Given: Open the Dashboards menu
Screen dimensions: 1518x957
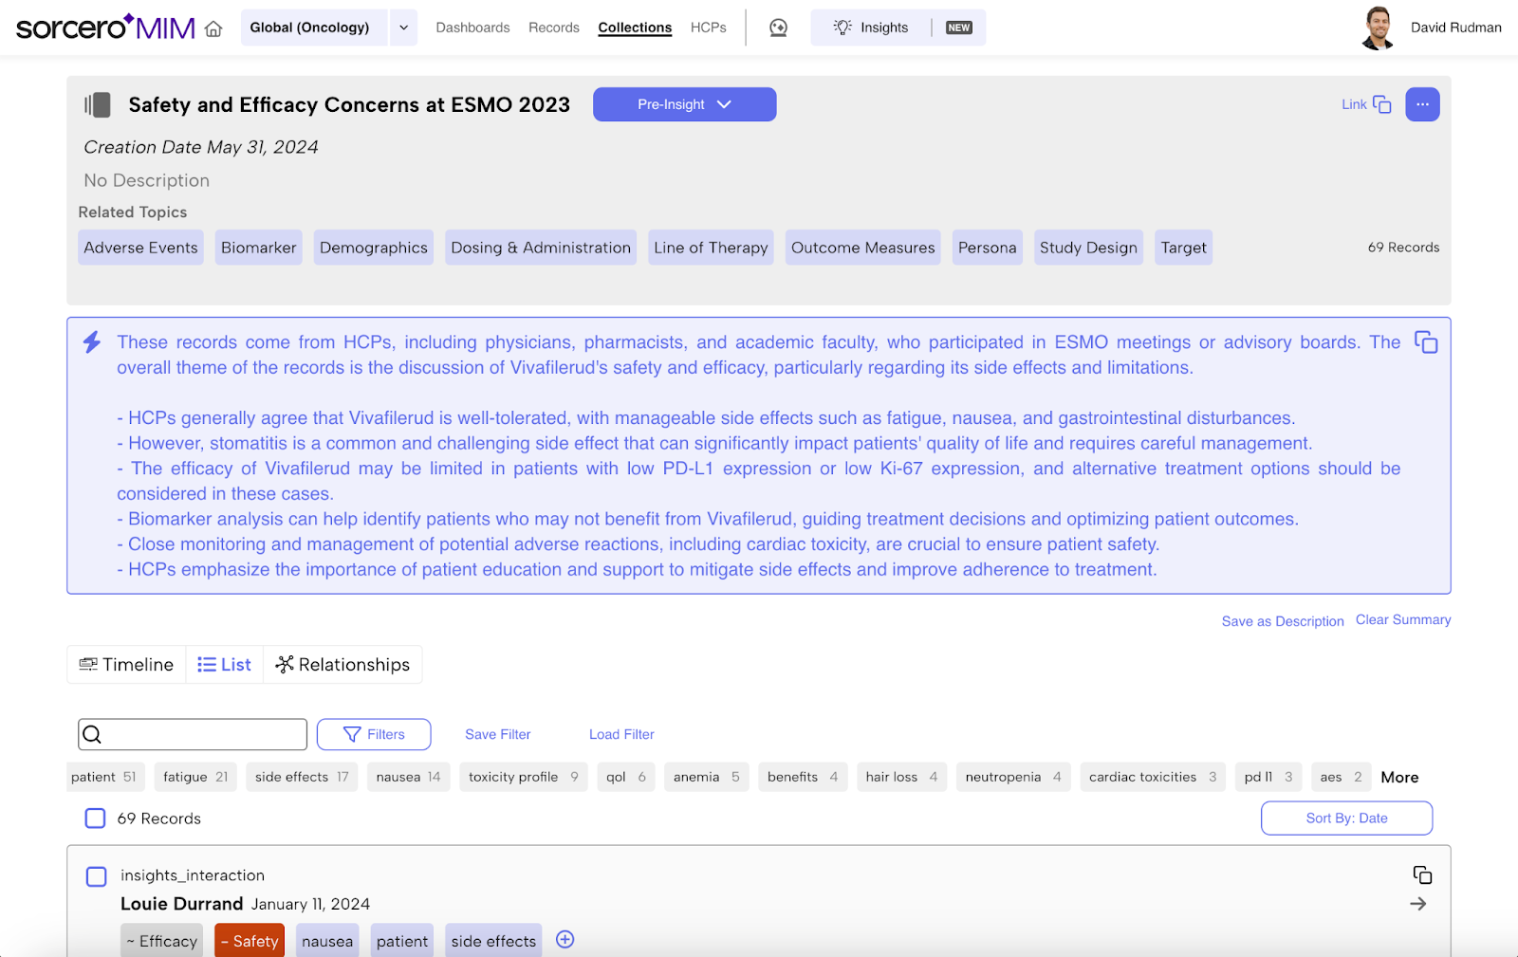Looking at the screenshot, I should point(472,28).
